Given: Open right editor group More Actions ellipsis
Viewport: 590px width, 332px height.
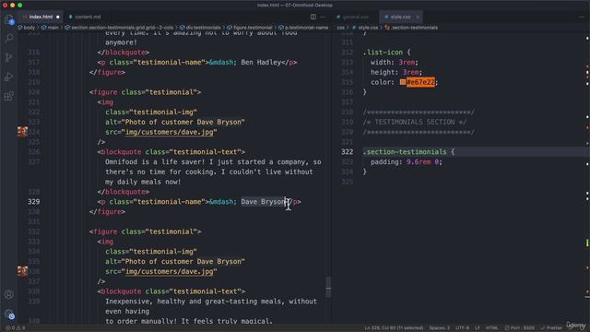Looking at the screenshot, I should (581, 17).
